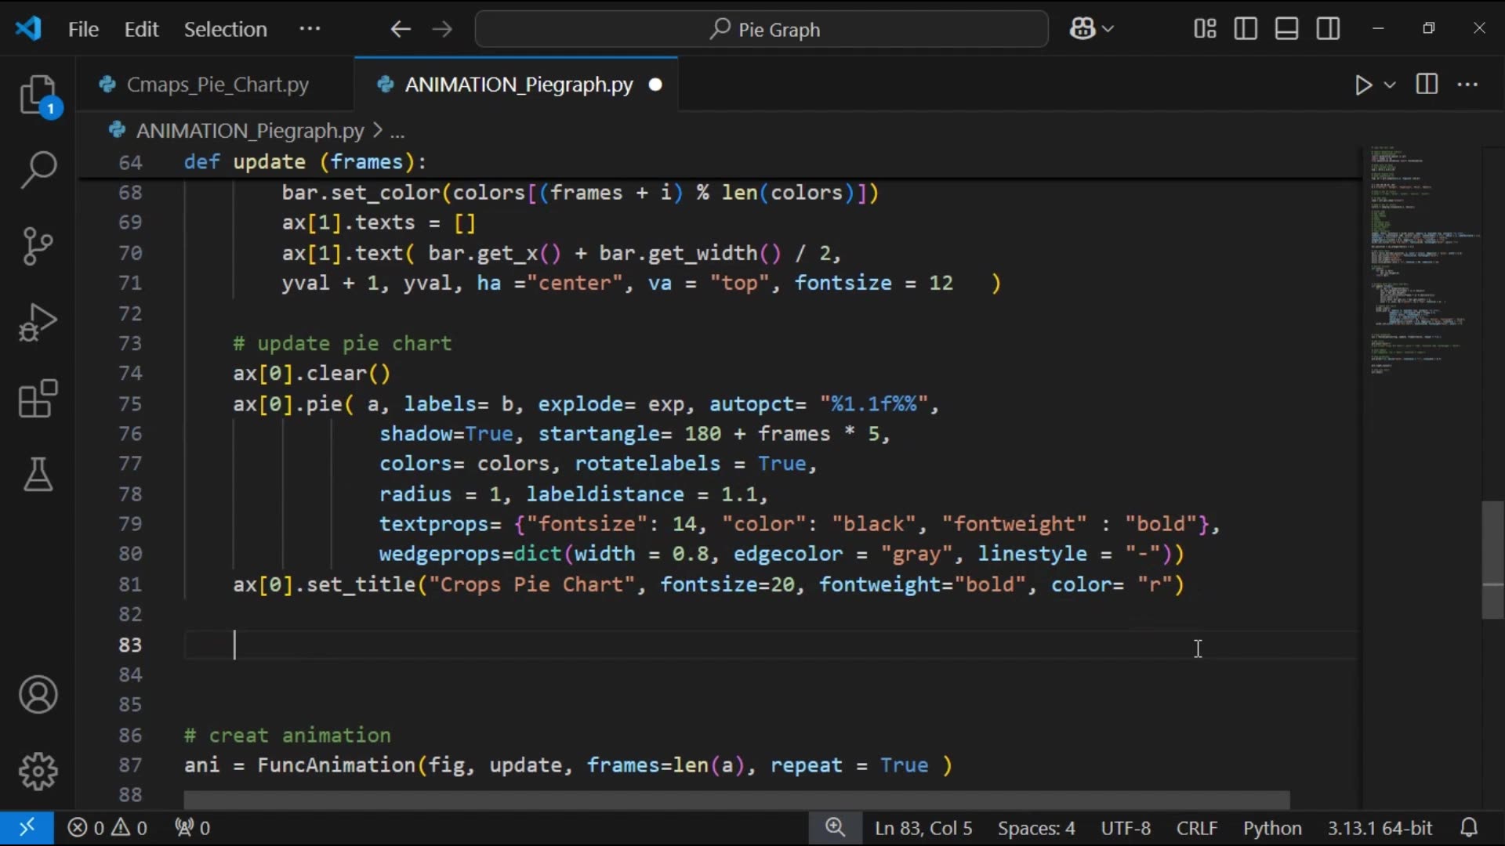1505x846 pixels.
Task: Open the remote window dropdown beside the search box
Action: click(1092, 28)
